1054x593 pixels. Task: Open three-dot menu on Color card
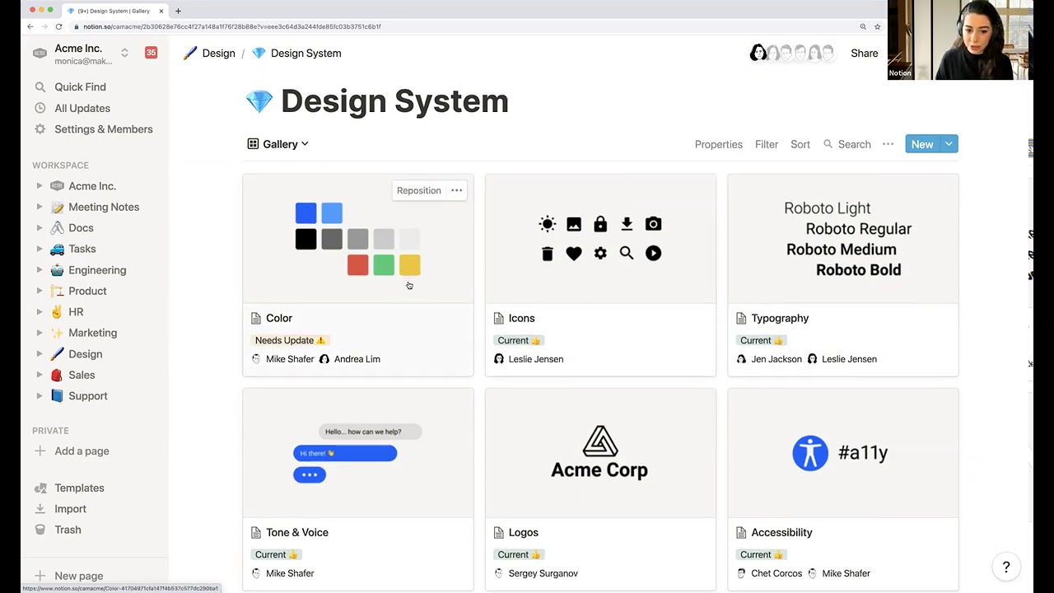click(x=456, y=190)
